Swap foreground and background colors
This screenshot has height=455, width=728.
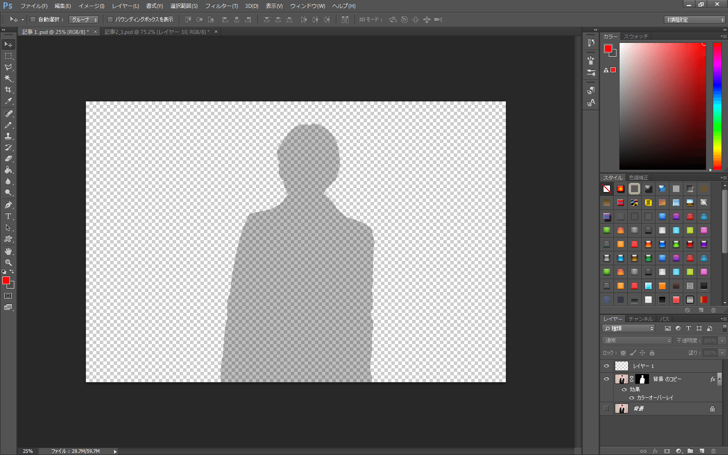pos(12,272)
